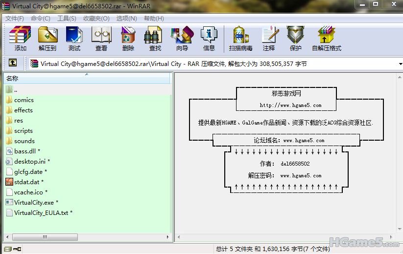Screen dimensions: 403x254
Task: Click file list scroll right arrow
Action: click(x=168, y=237)
